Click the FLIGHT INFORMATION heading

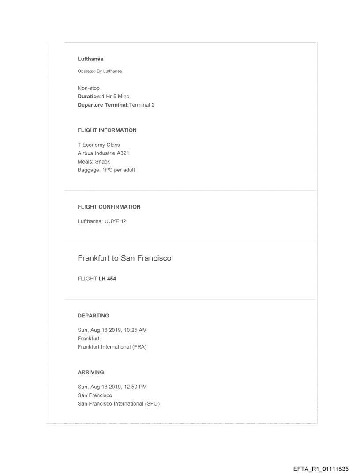point(107,130)
